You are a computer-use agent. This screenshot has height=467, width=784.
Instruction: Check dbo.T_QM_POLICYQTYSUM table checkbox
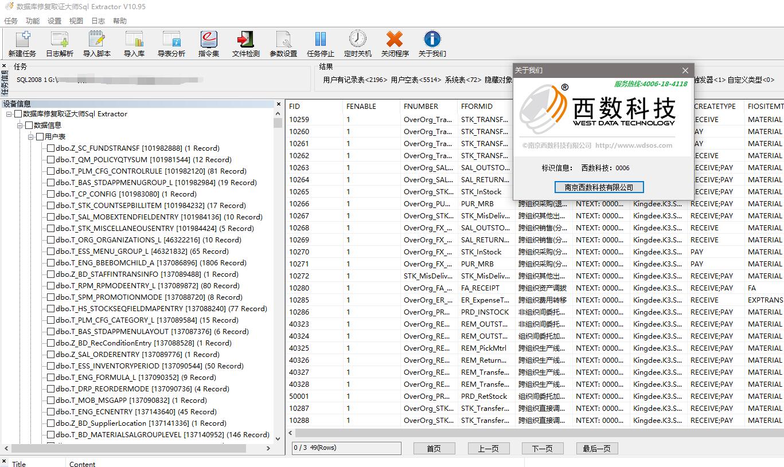[50, 160]
